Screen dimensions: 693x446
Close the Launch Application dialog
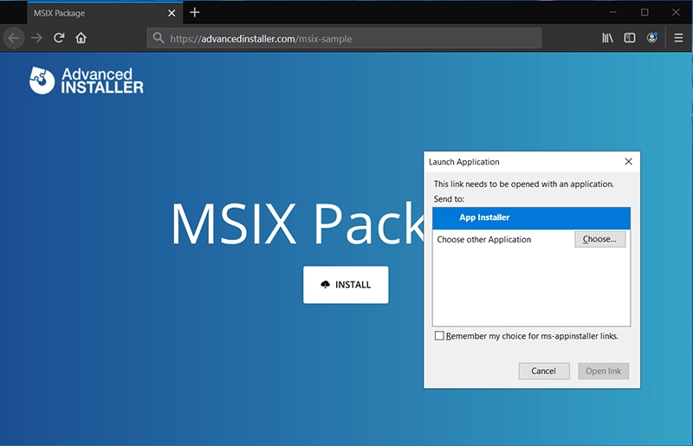629,162
